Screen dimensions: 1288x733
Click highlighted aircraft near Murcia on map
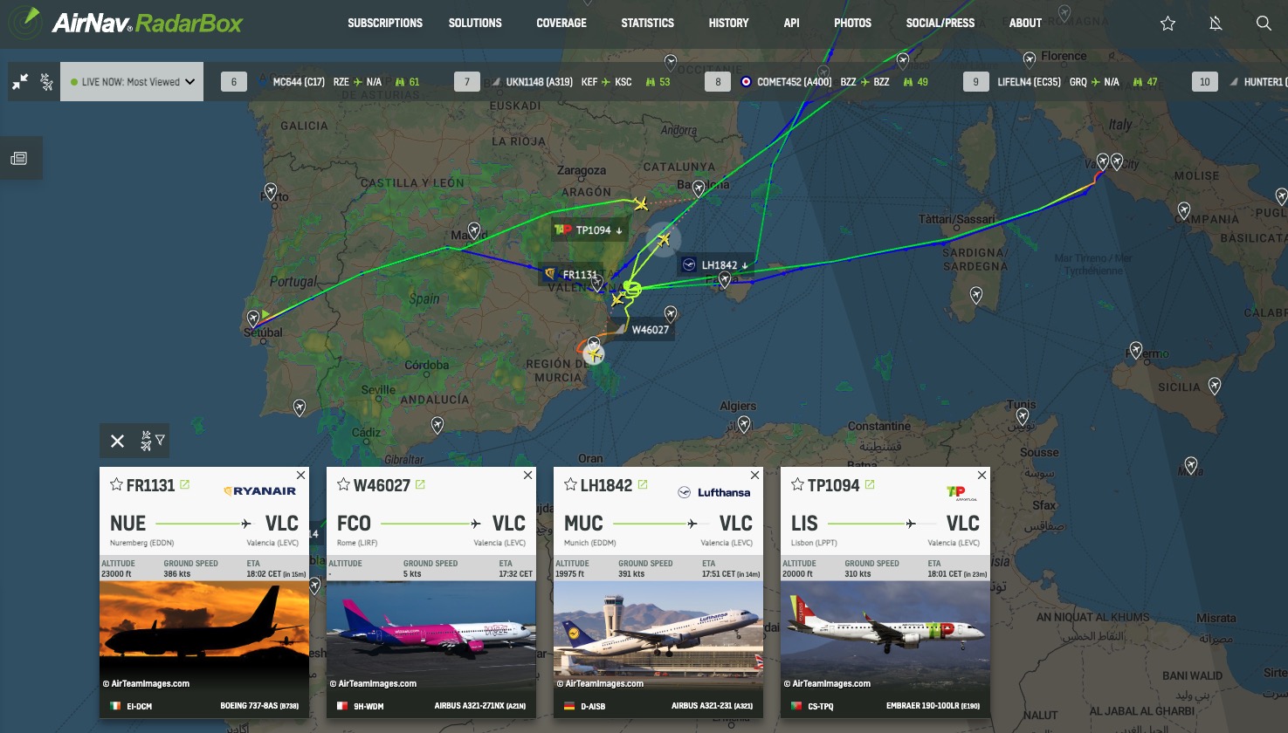pos(595,354)
